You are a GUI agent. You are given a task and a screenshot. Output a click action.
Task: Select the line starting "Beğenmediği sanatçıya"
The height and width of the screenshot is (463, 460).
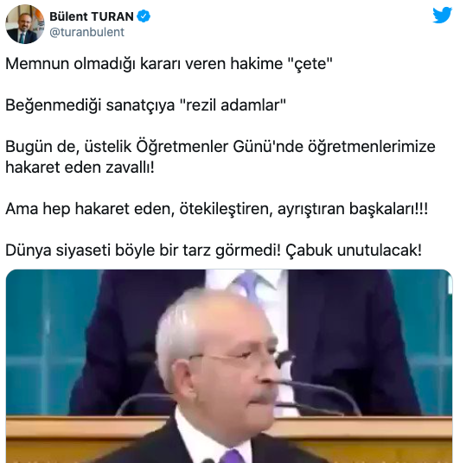[x=145, y=105]
